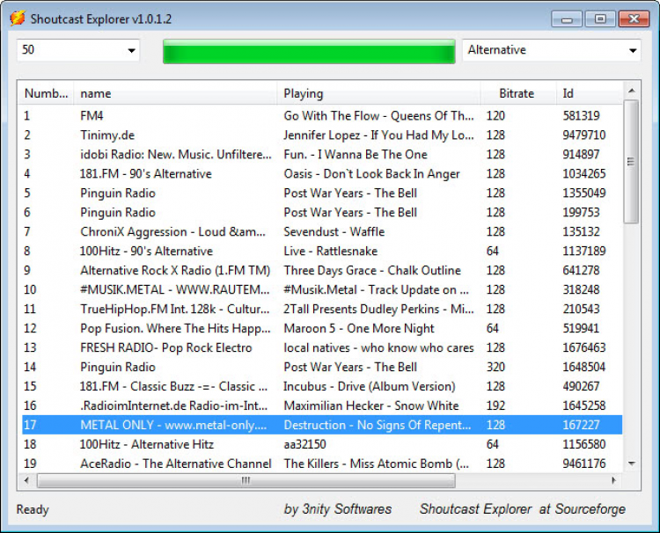The image size is (660, 533).
Task: Select Alternative Rock X Radio station
Action: pos(322,271)
